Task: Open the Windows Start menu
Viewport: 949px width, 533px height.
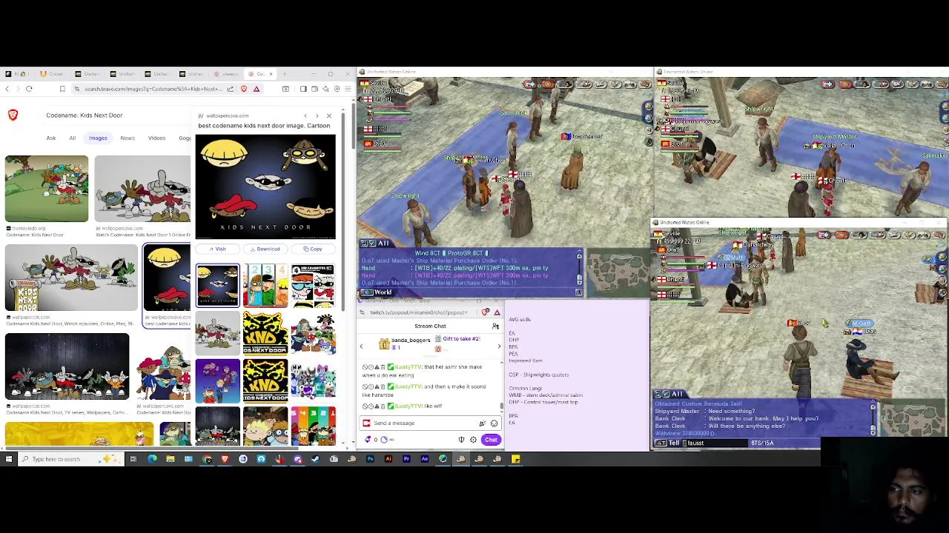Action: point(8,459)
